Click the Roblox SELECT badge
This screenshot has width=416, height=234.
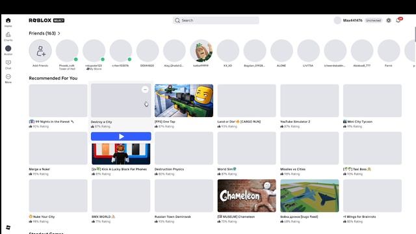[58, 20]
